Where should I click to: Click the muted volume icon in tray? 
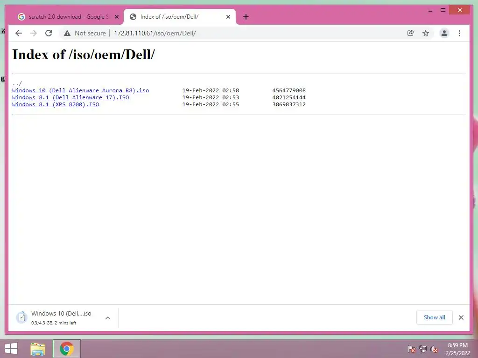click(x=434, y=349)
